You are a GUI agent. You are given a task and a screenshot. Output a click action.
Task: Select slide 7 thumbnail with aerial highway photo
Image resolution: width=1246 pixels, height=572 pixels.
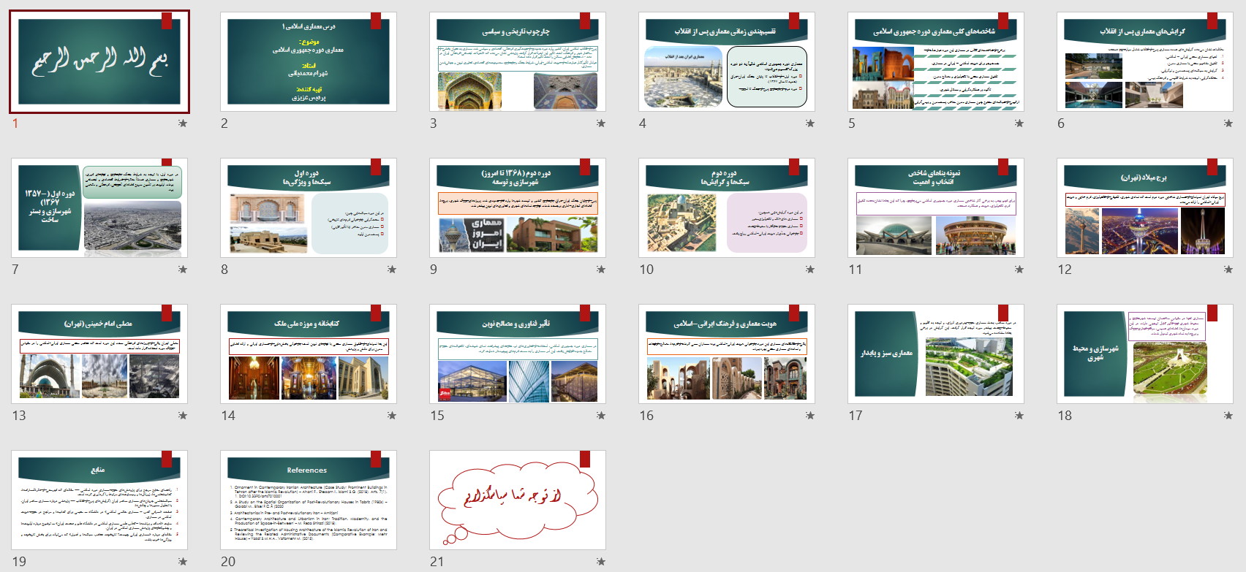[99, 207]
